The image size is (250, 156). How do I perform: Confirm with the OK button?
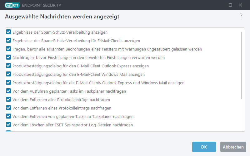pyautogui.click(x=204, y=147)
